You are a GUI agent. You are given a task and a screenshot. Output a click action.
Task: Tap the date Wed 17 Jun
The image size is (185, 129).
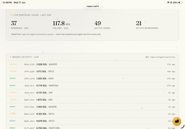point(20,2)
